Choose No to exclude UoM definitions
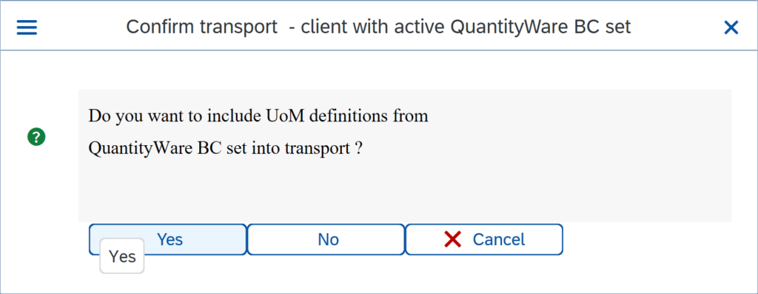758x294 pixels. pyautogui.click(x=326, y=239)
